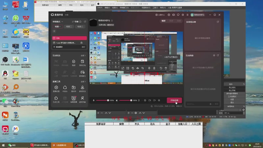Select the 文本 source row

[69, 38]
